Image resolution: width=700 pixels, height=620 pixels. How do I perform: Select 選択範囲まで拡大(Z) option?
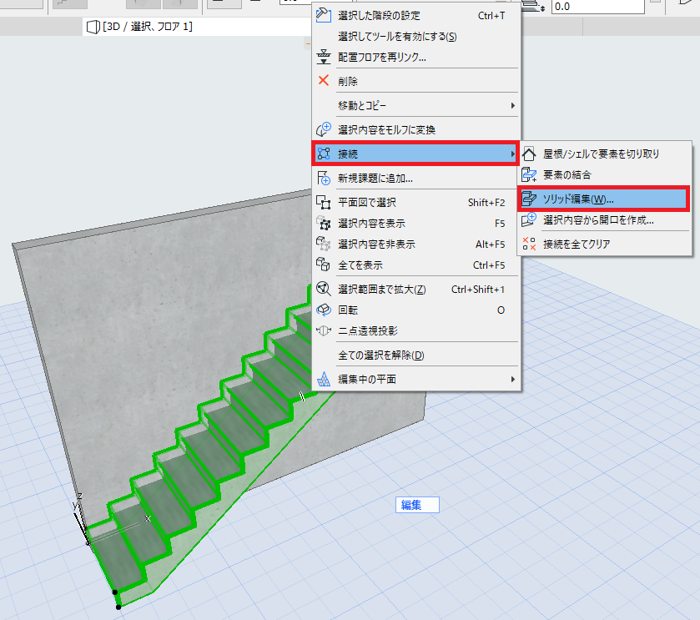416,290
